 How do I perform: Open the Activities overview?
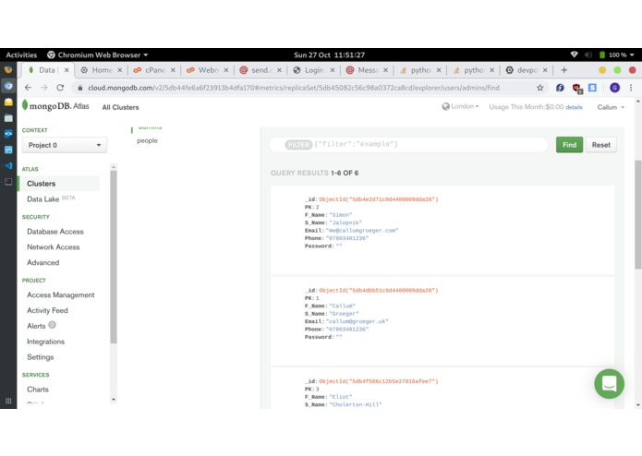click(21, 54)
